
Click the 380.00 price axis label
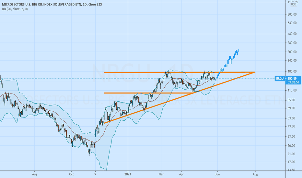(x=292, y=43)
